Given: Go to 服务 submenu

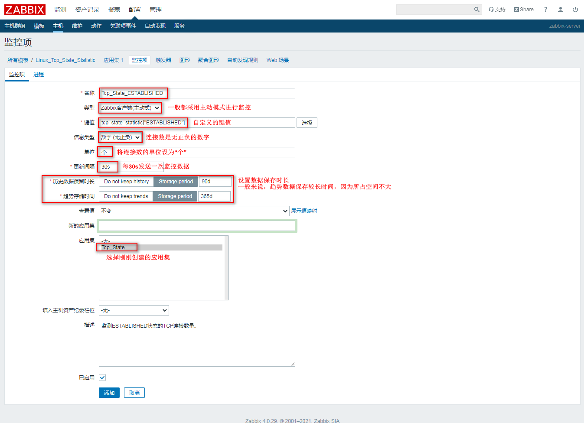Looking at the screenshot, I should pyautogui.click(x=179, y=26).
